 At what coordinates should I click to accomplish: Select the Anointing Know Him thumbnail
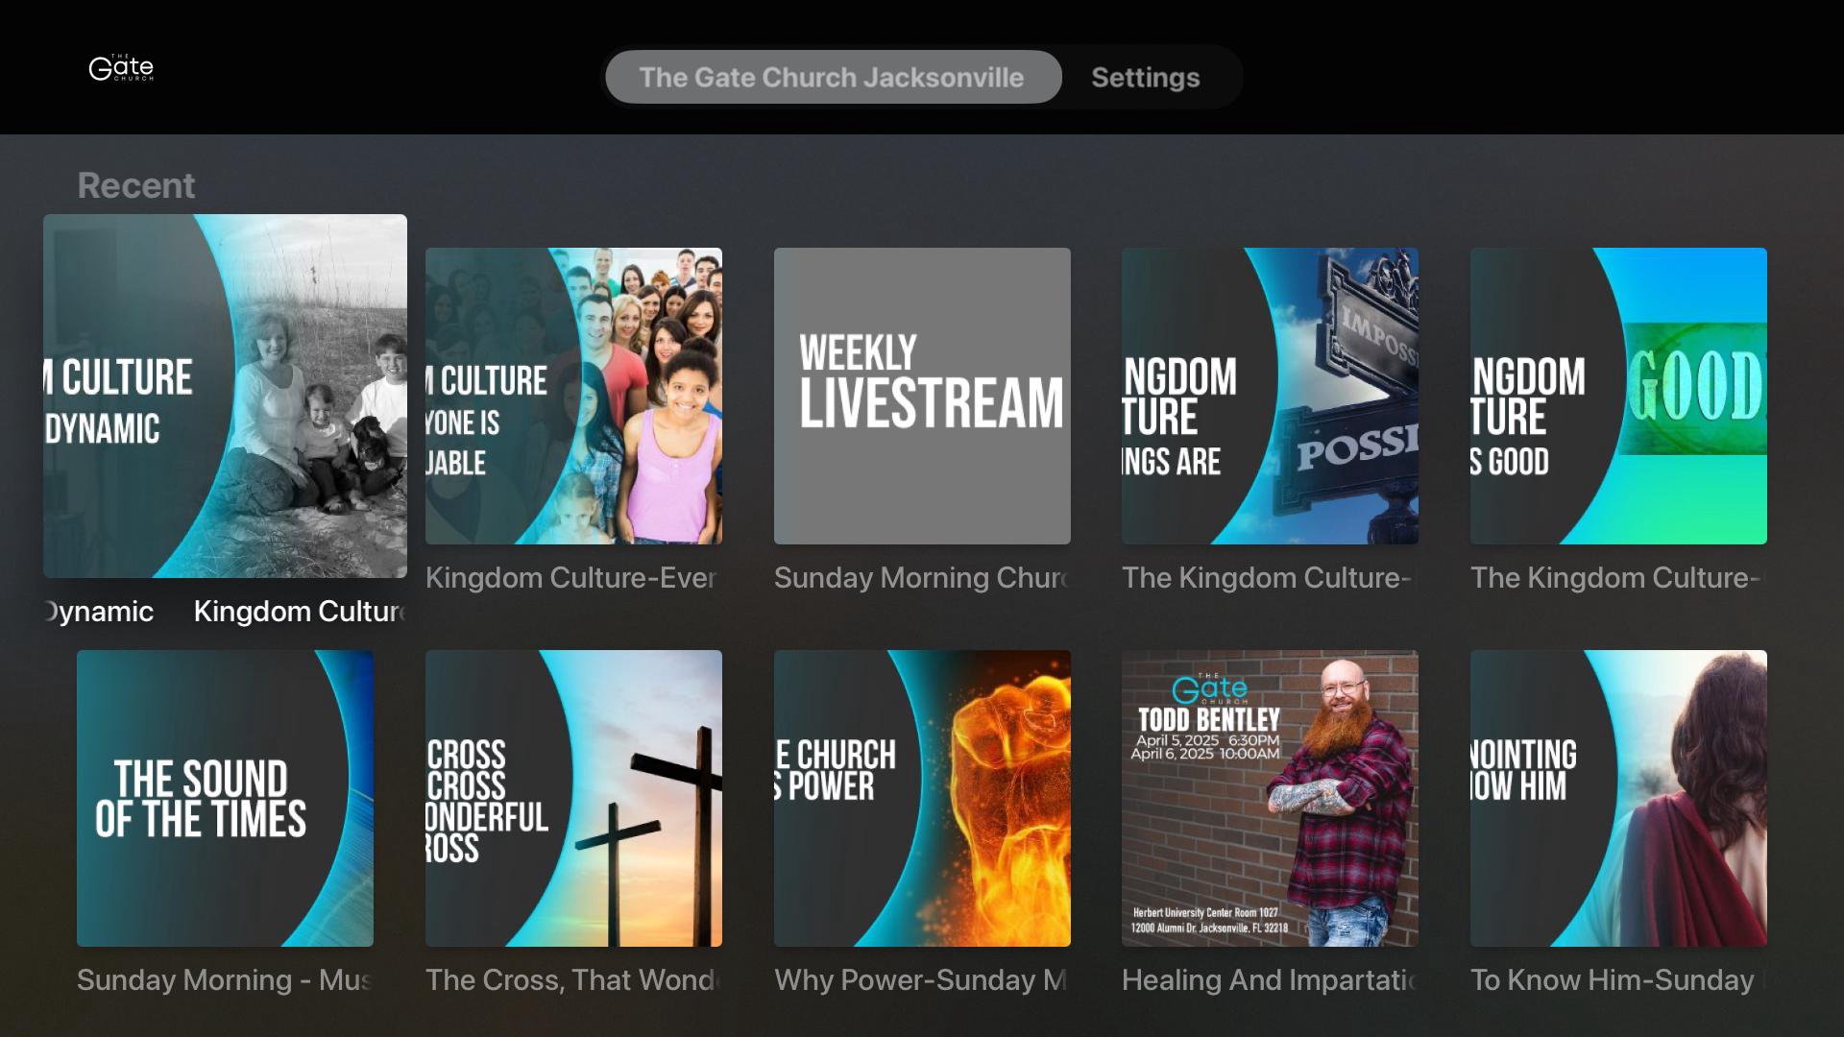pos(1618,798)
